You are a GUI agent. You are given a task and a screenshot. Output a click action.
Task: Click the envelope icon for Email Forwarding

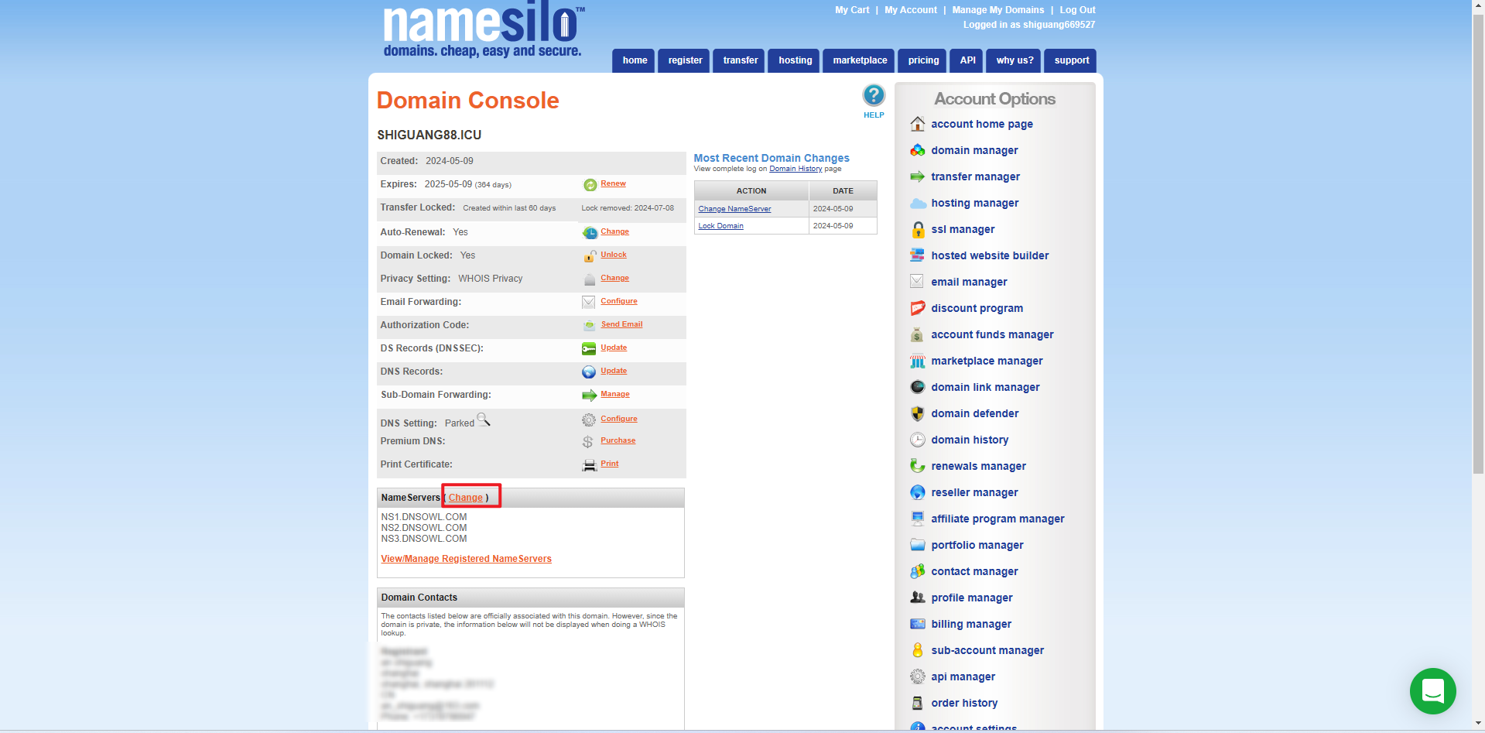click(x=589, y=301)
